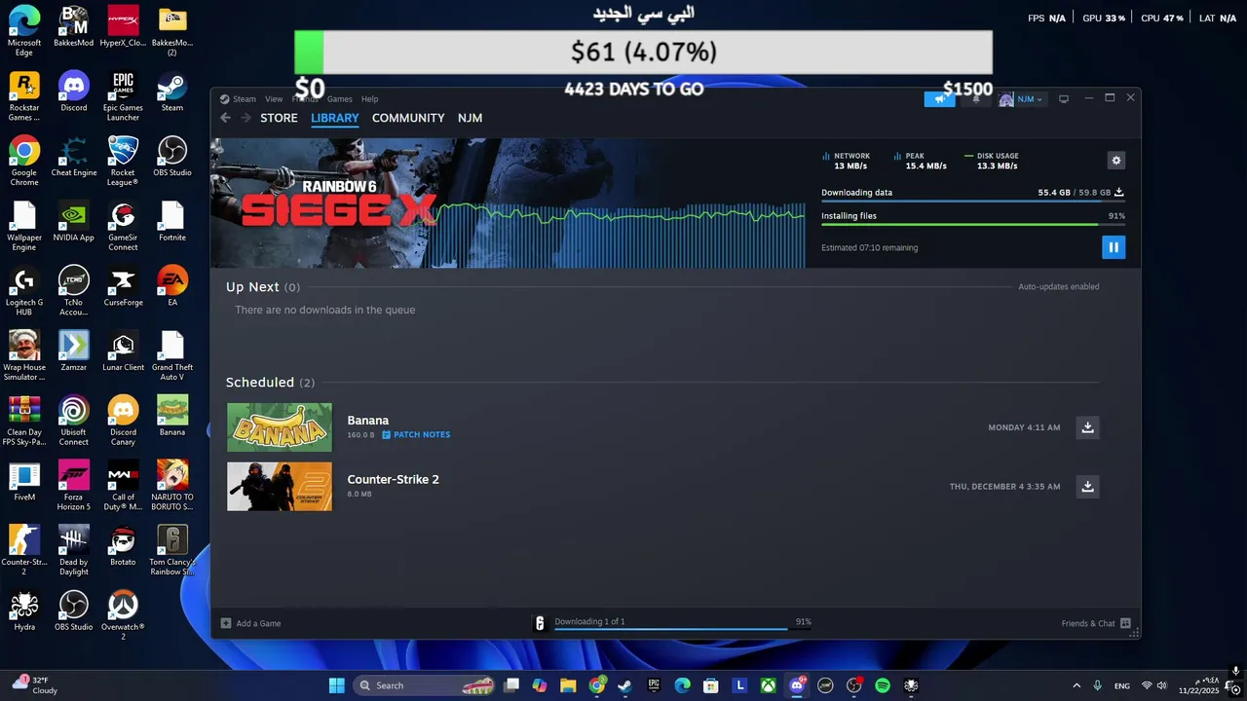1247x701 pixels.
Task: Click the Rainbow Six Siege X banner
Action: click(508, 203)
